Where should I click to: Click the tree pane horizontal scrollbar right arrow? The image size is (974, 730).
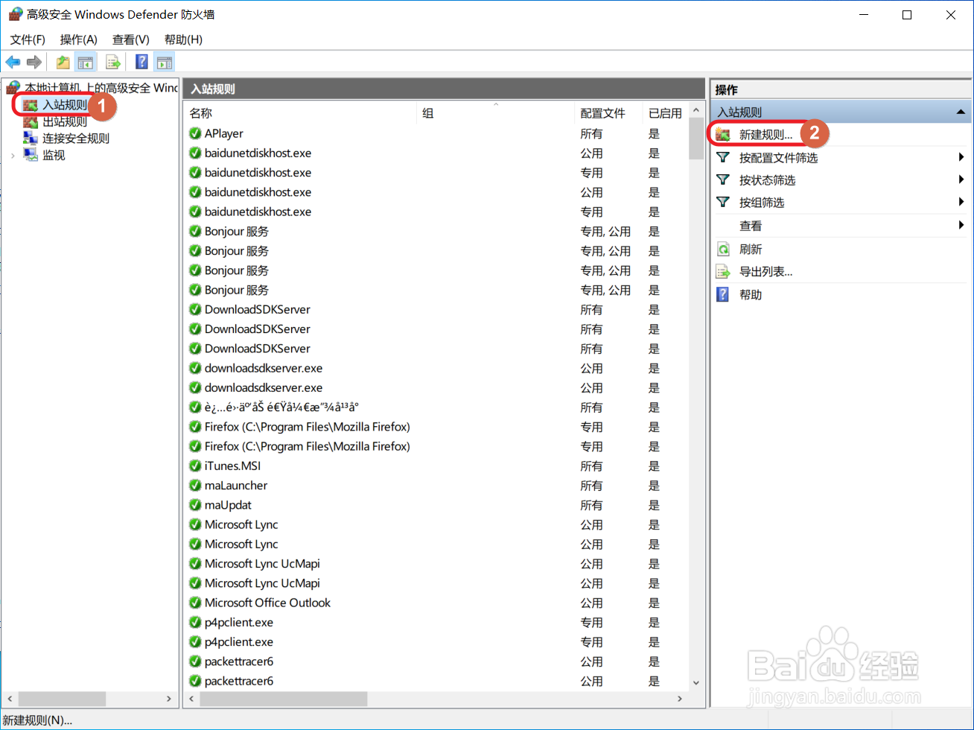pyautogui.click(x=169, y=699)
